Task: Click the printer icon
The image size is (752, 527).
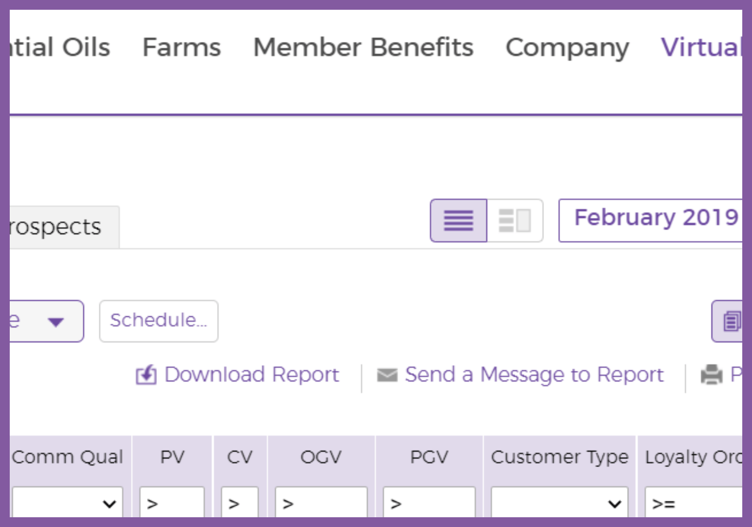Action: [x=712, y=375]
